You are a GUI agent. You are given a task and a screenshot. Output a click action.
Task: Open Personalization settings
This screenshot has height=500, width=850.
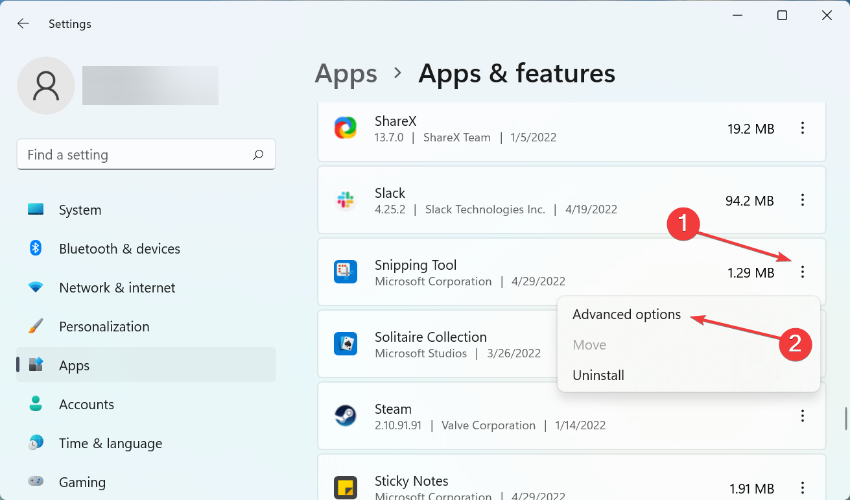click(104, 326)
